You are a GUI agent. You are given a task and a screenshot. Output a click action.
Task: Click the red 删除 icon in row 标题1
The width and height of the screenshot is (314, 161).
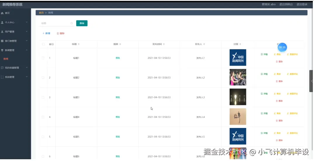[277, 62]
